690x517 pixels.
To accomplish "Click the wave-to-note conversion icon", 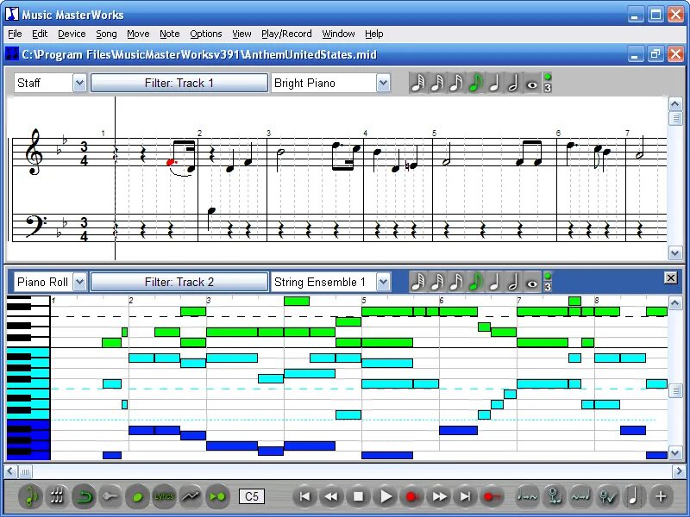I will [x=580, y=497].
